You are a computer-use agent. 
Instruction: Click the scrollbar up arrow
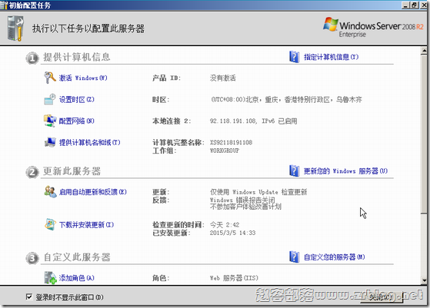pos(424,51)
